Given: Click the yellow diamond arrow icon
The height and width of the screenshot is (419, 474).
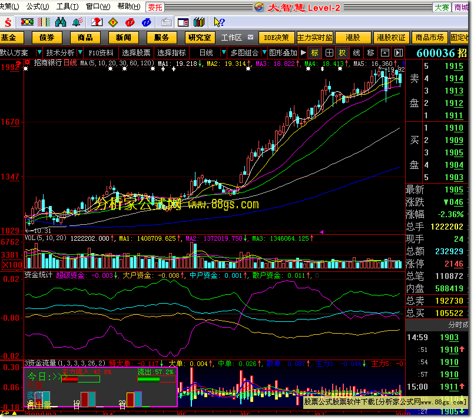Looking at the screenshot, I should pyautogui.click(x=113, y=22).
